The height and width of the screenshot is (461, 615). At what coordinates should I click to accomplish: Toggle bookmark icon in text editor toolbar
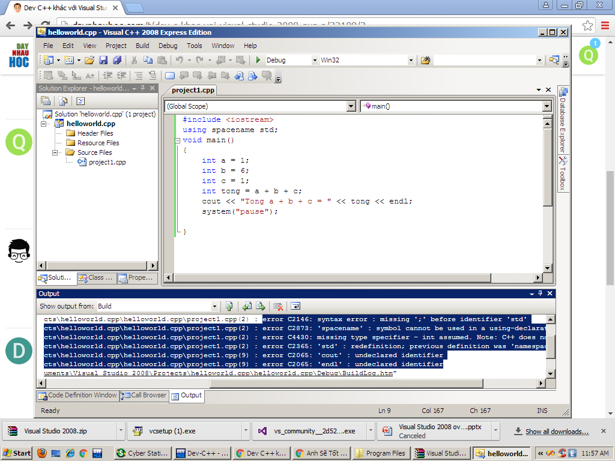coord(170,76)
